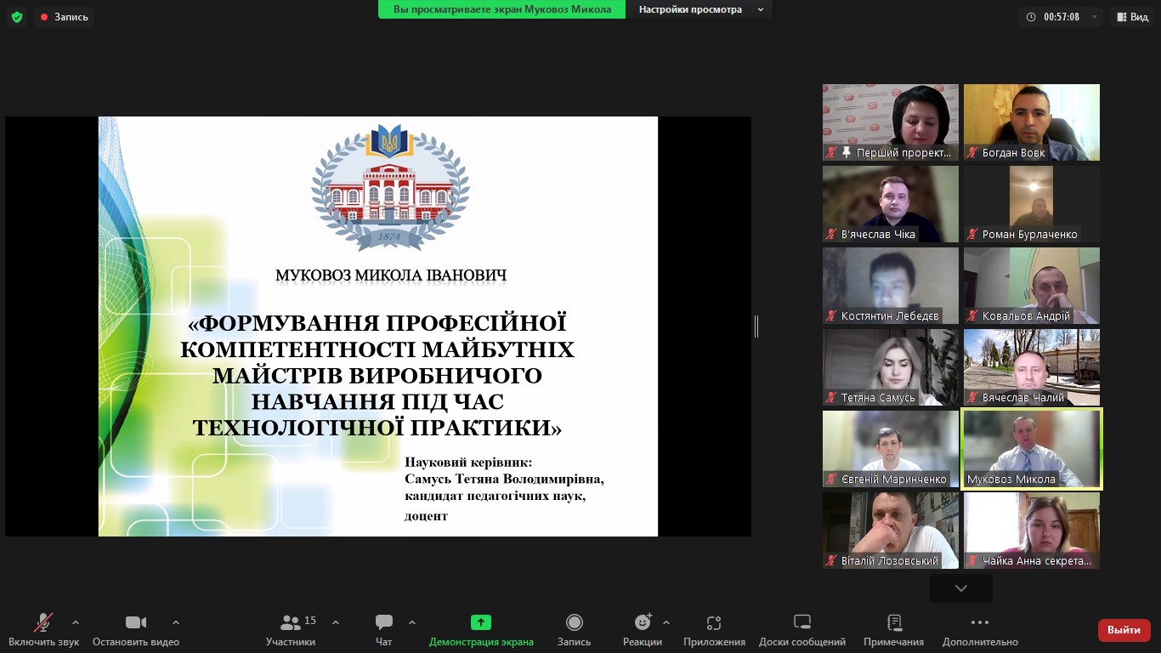
Task: Open the Notes icon in toolbar
Action: [x=893, y=622]
